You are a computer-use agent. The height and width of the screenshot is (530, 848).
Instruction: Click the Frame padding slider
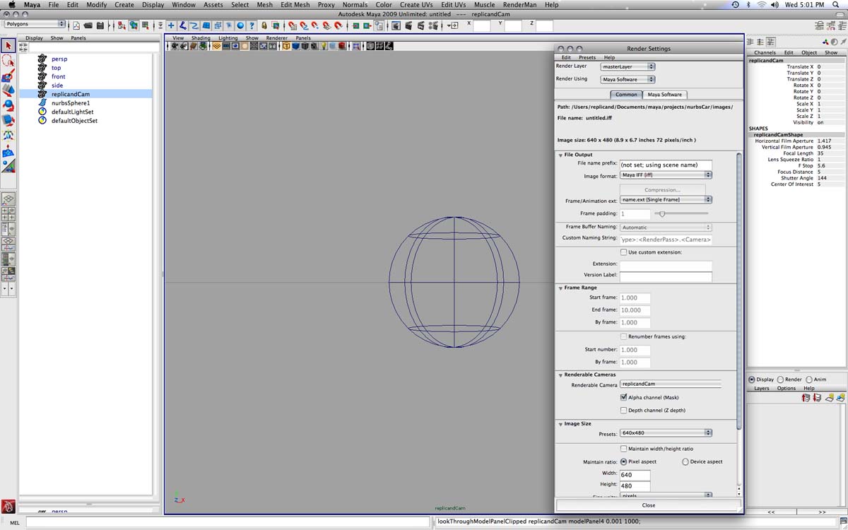click(662, 213)
